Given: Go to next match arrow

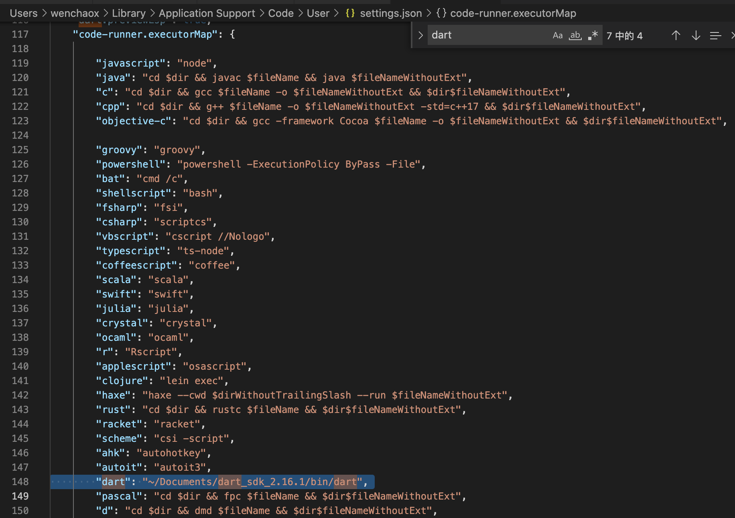Looking at the screenshot, I should pyautogui.click(x=696, y=35).
